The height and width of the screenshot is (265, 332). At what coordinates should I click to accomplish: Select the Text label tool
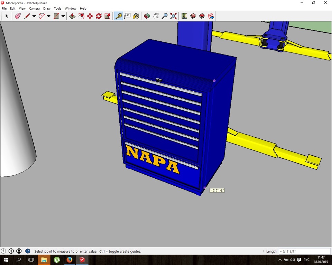tap(127, 16)
